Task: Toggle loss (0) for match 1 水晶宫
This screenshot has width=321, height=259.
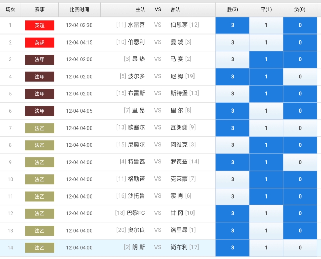Action: pyautogui.click(x=300, y=25)
